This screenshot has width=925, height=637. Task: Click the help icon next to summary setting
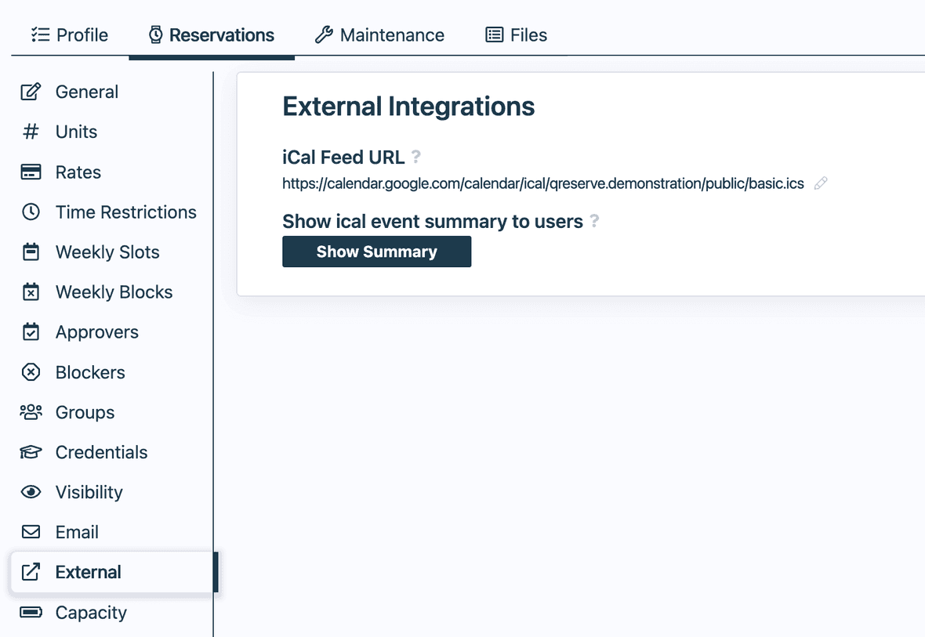click(594, 221)
